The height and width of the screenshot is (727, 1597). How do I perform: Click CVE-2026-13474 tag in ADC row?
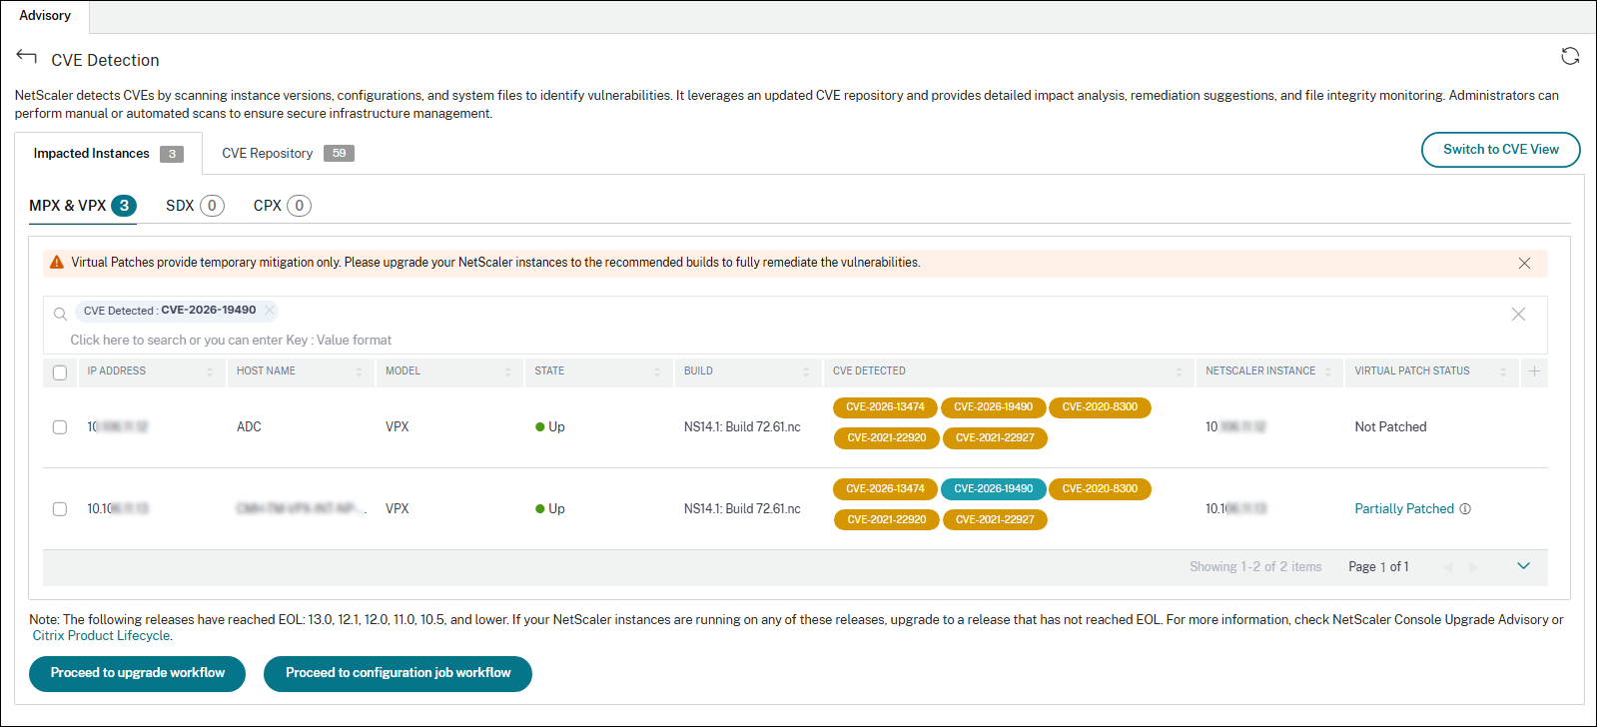click(885, 406)
